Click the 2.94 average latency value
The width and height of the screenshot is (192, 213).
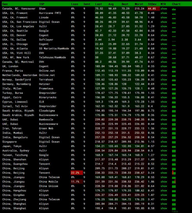pyautogui.click(x=112, y=40)
